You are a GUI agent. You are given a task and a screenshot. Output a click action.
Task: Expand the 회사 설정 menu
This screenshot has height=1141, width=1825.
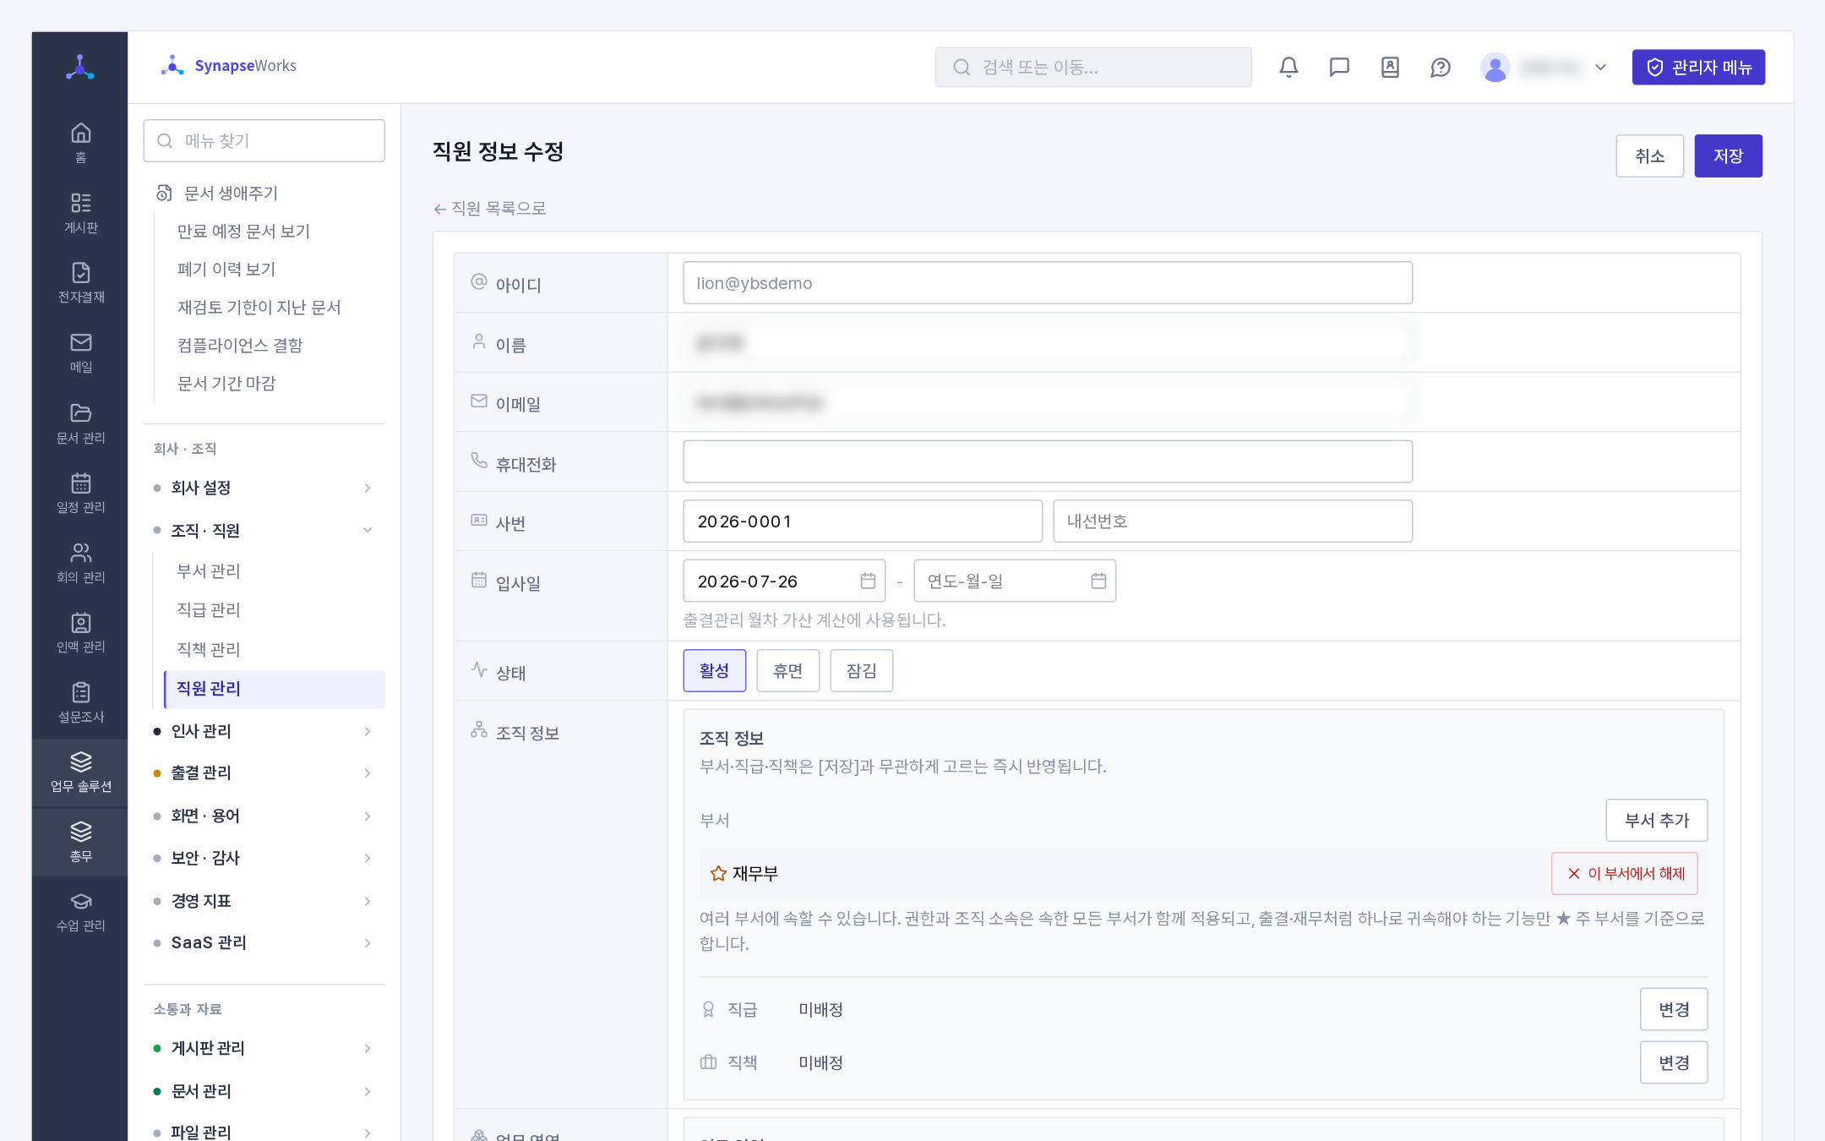pos(264,488)
